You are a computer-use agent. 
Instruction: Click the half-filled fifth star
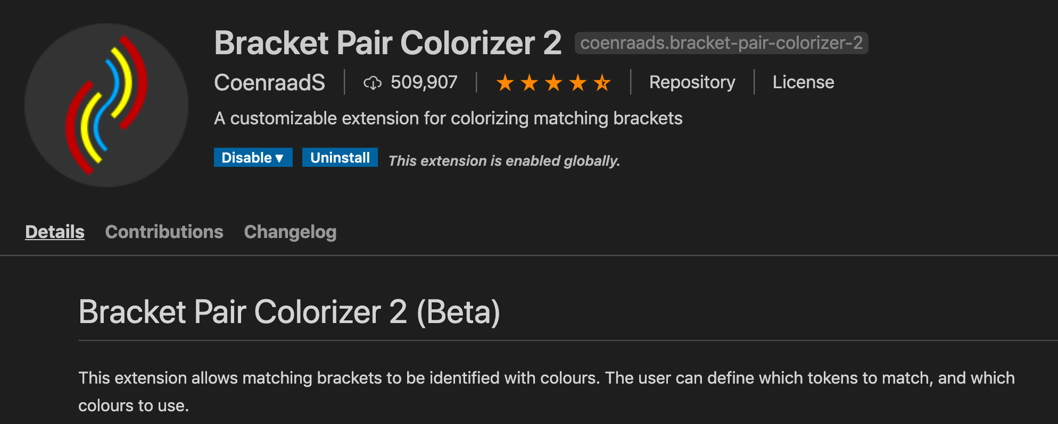(x=602, y=83)
